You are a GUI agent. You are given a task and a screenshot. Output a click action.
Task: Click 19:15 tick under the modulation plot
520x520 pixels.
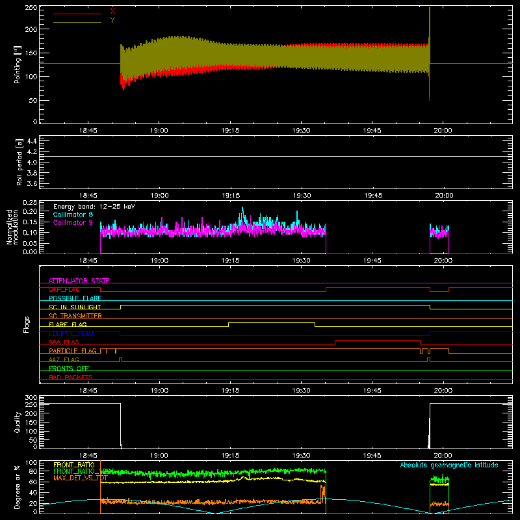[x=230, y=261]
